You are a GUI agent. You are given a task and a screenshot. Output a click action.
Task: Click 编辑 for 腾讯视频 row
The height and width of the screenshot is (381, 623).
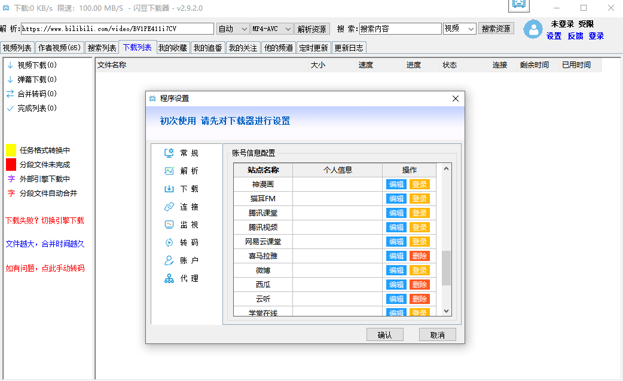[396, 227]
